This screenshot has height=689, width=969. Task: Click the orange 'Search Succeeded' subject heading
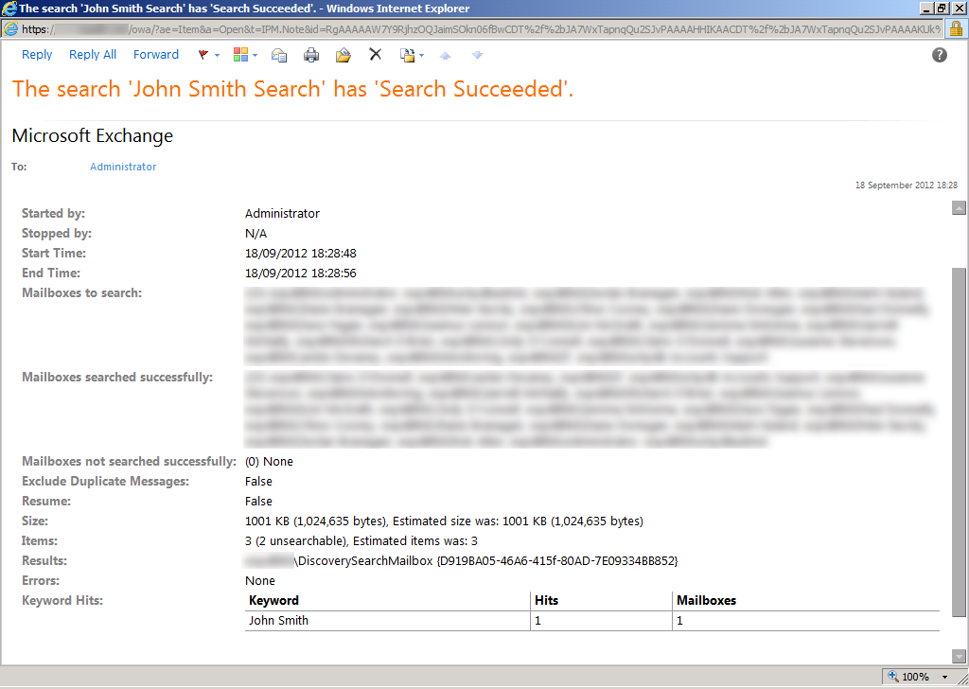pyautogui.click(x=293, y=89)
